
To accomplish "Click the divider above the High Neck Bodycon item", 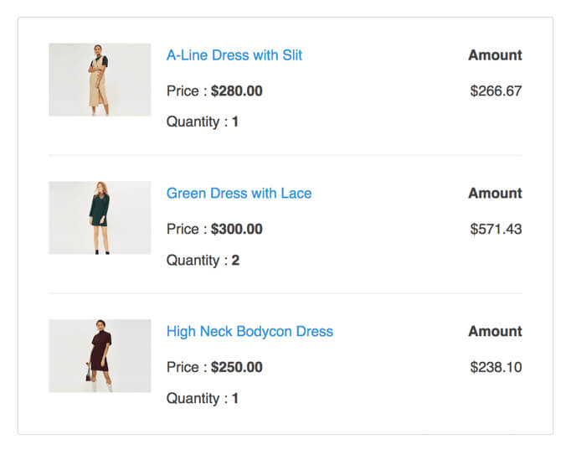I will 285,293.
